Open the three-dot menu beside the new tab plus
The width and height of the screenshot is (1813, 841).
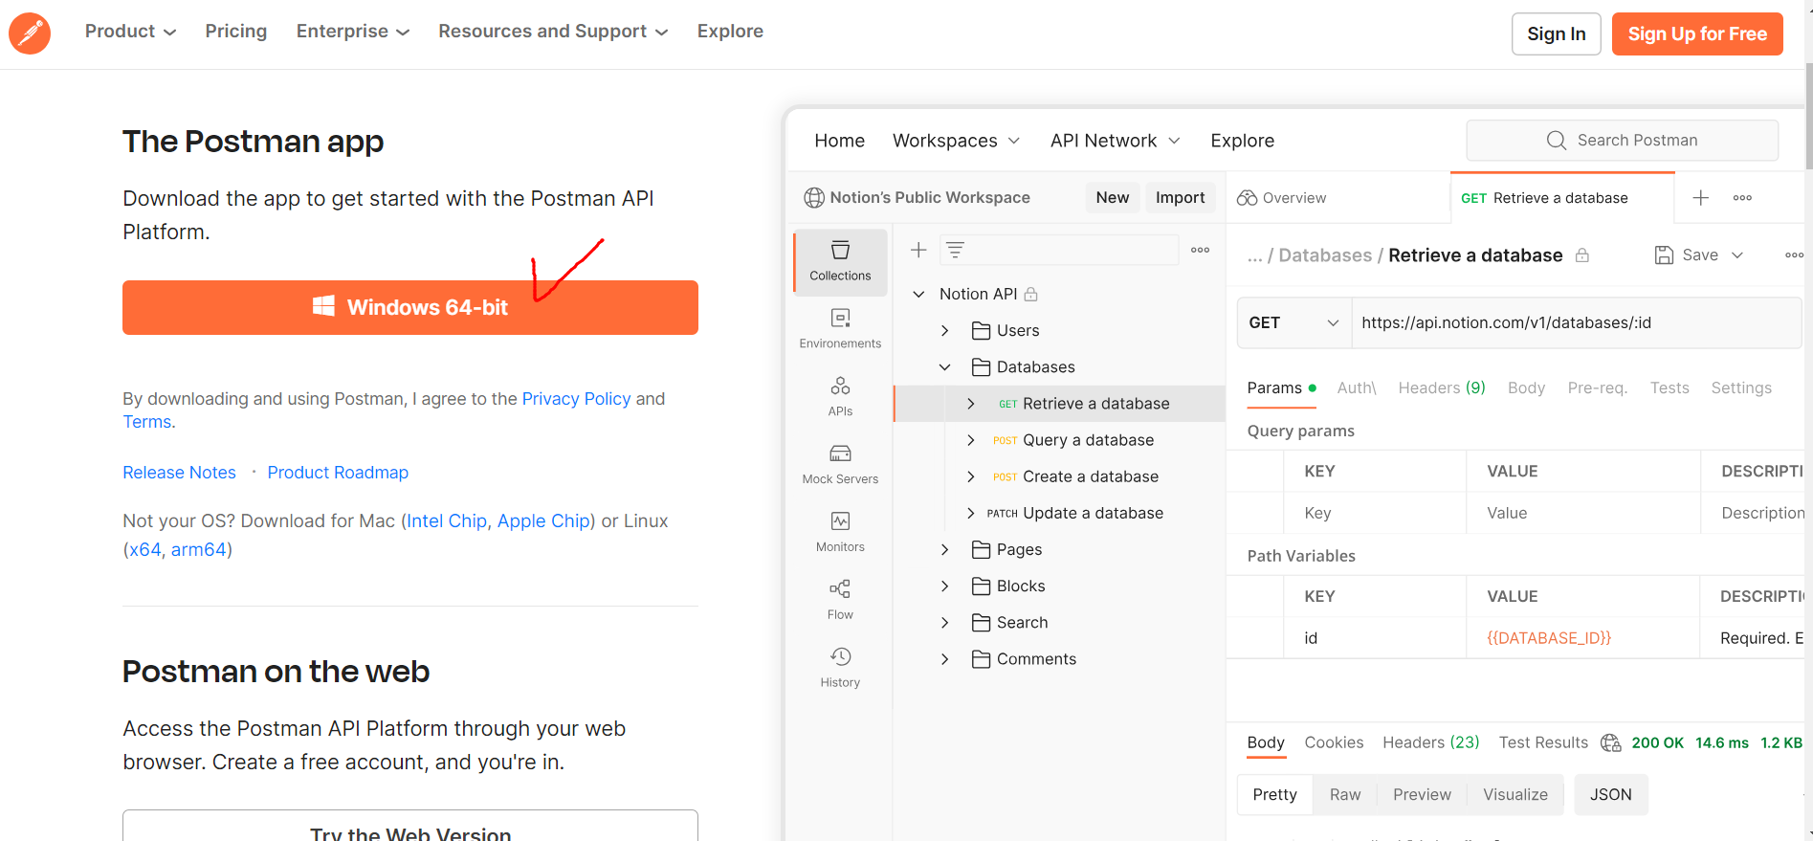pyautogui.click(x=1742, y=198)
